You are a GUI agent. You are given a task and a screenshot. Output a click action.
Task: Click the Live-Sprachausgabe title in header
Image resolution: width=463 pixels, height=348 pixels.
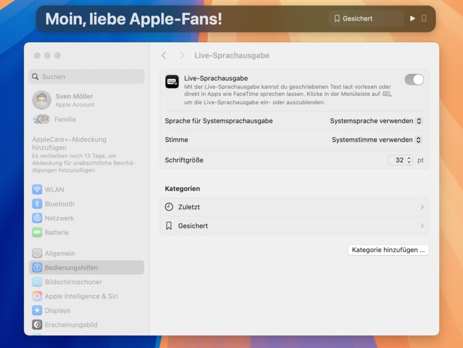point(231,55)
